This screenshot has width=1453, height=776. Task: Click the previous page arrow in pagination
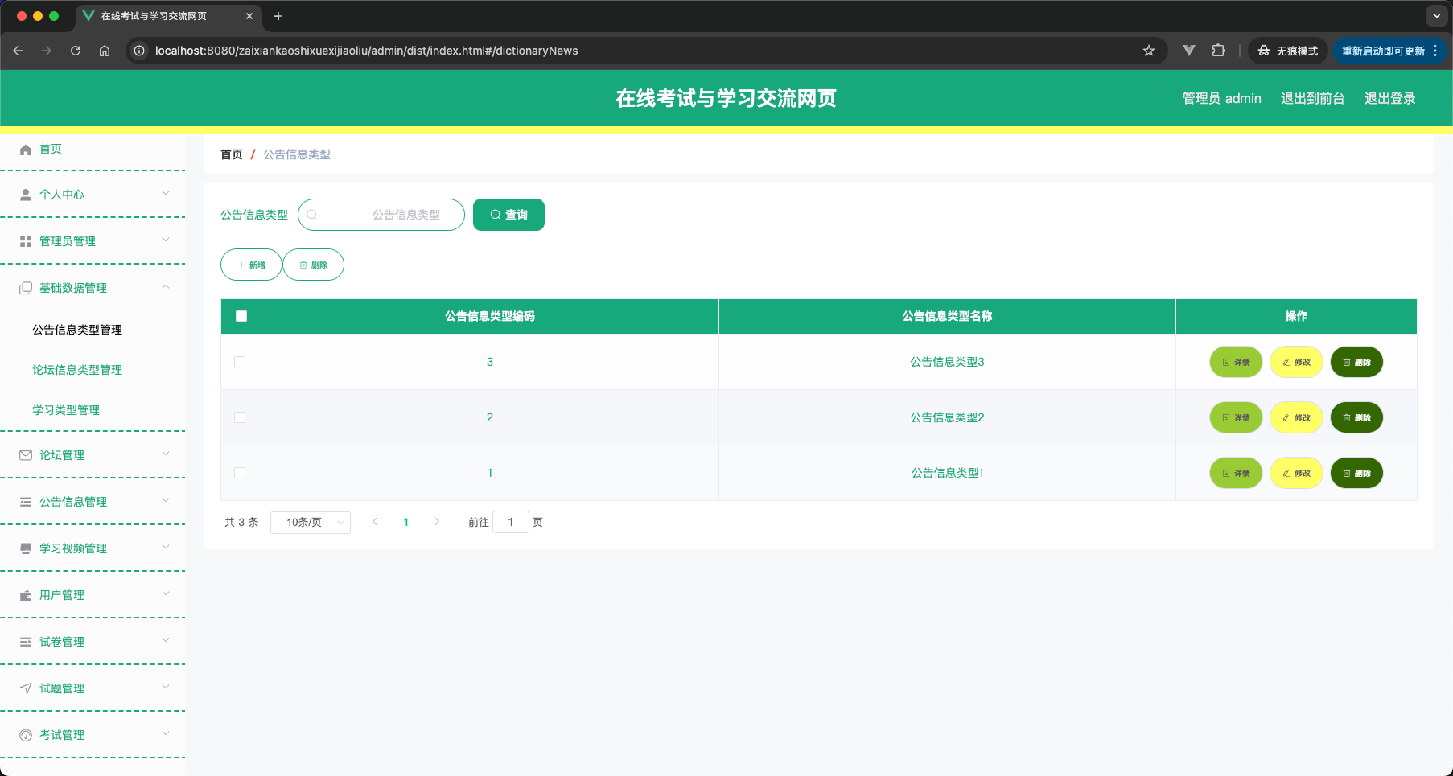point(375,522)
